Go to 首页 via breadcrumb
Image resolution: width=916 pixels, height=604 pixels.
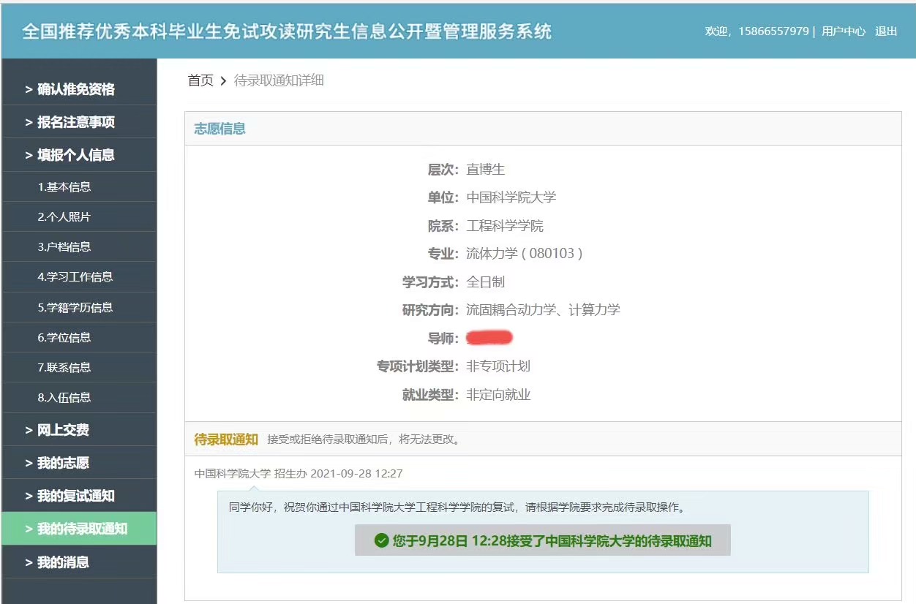200,80
